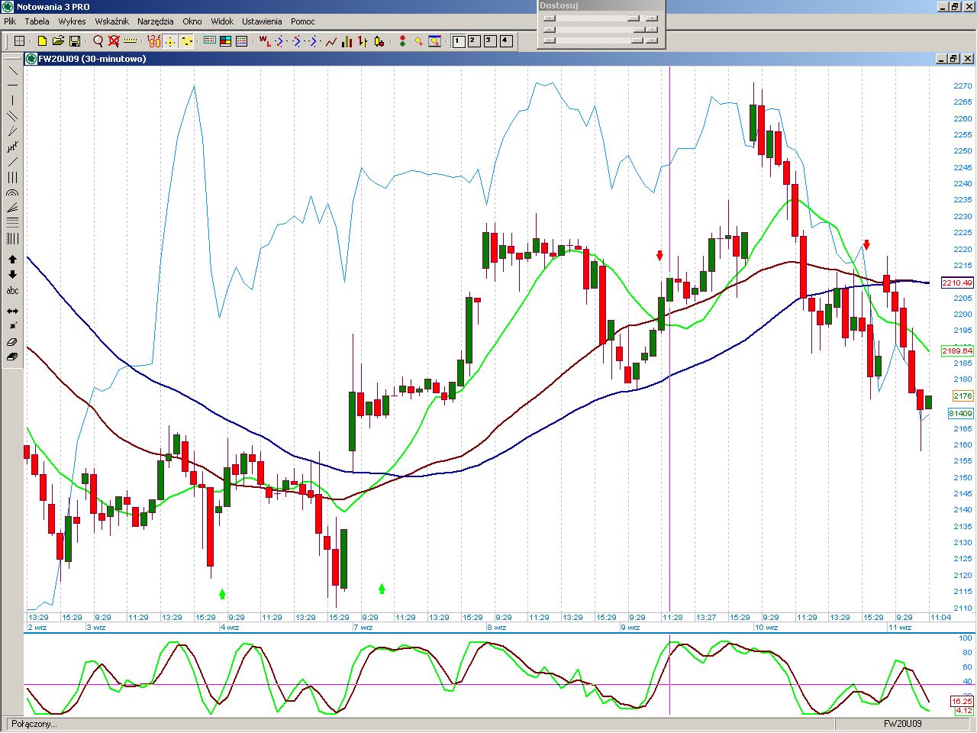Select the horizontal line drawing tool

coord(12,86)
